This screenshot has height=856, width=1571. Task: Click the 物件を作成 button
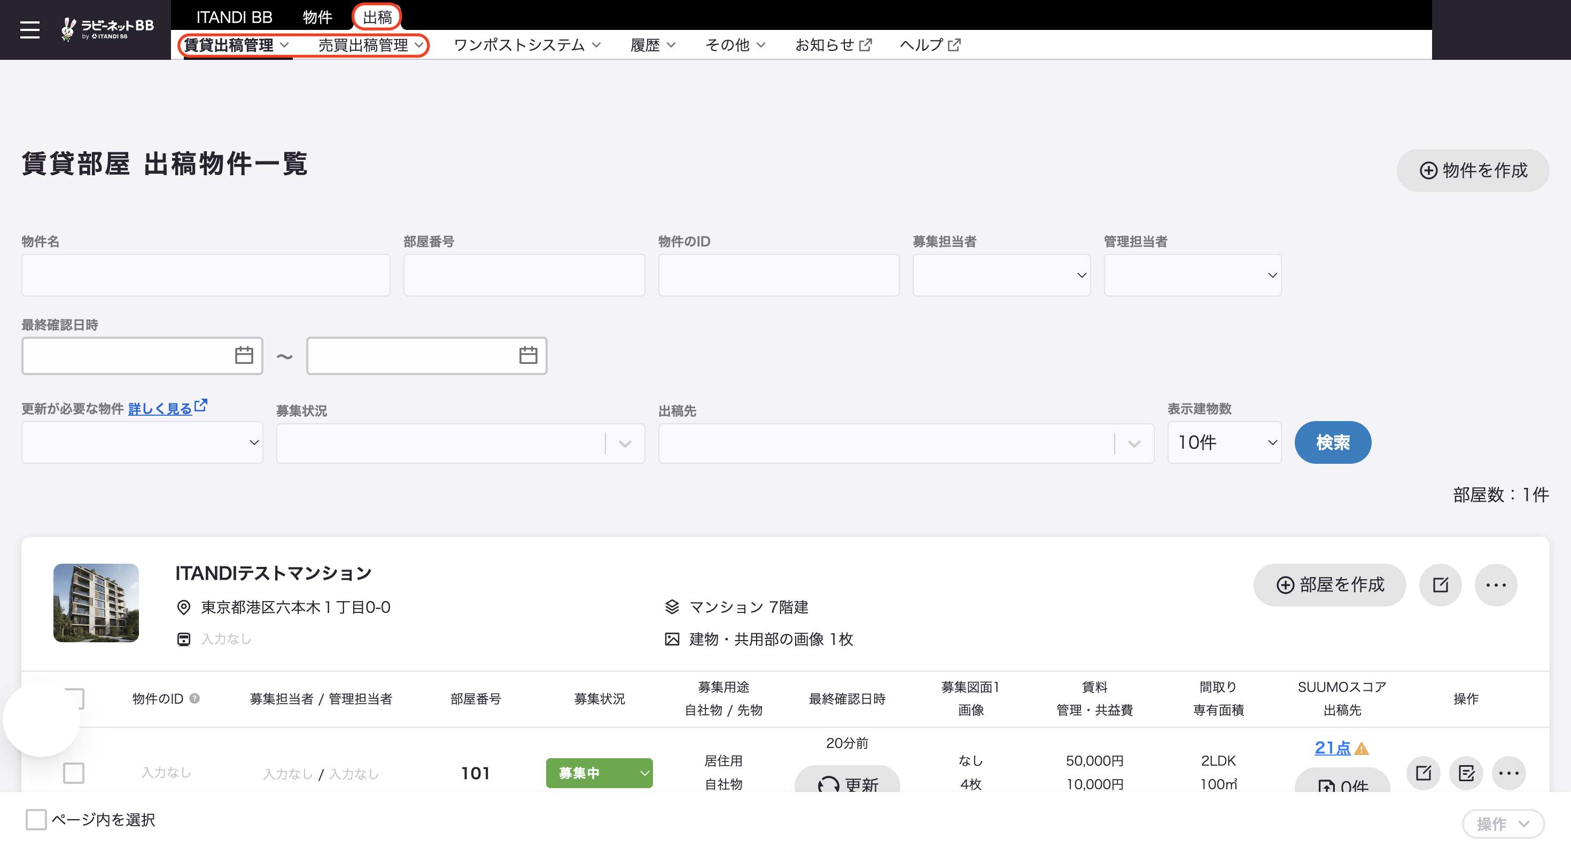[x=1472, y=170]
